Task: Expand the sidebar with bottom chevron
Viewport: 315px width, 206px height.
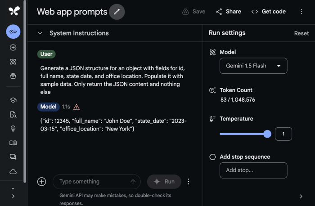Action: (13, 196)
